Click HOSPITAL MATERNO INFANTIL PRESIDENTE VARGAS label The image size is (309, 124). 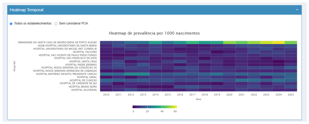point(66,74)
